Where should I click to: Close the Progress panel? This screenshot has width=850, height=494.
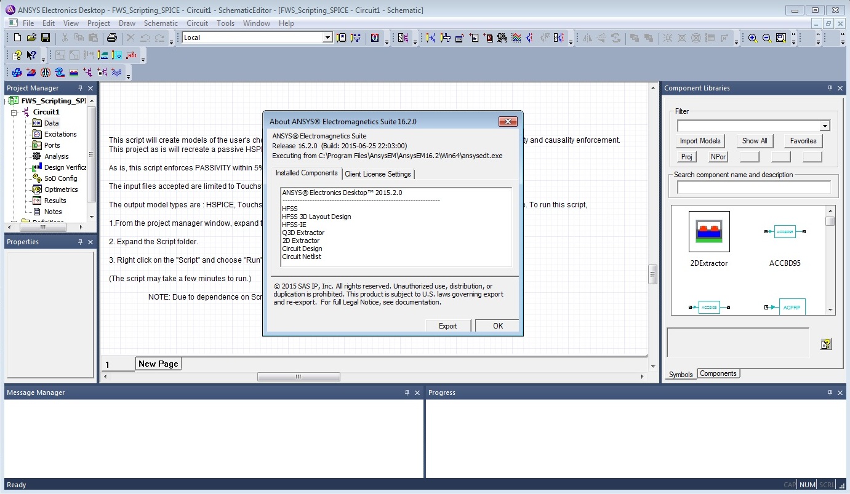pyautogui.click(x=840, y=392)
